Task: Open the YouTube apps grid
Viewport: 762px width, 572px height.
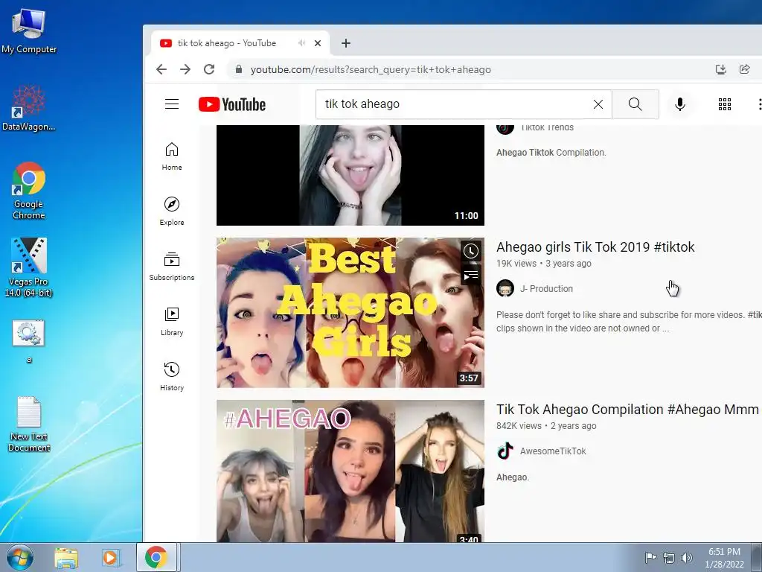Action: click(x=725, y=104)
